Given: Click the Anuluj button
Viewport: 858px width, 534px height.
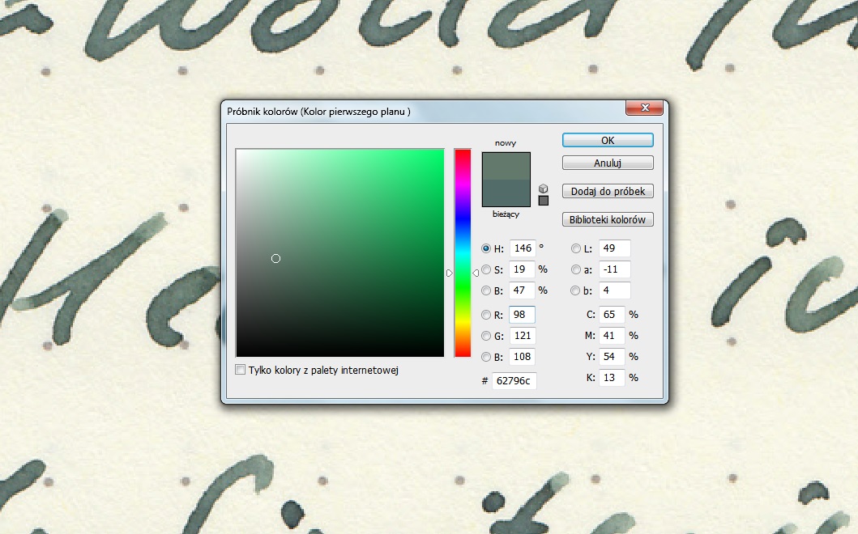Looking at the screenshot, I should tap(607, 163).
